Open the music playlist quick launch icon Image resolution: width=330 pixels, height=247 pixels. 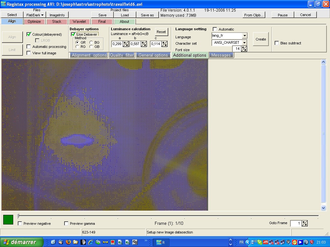click(x=135, y=242)
